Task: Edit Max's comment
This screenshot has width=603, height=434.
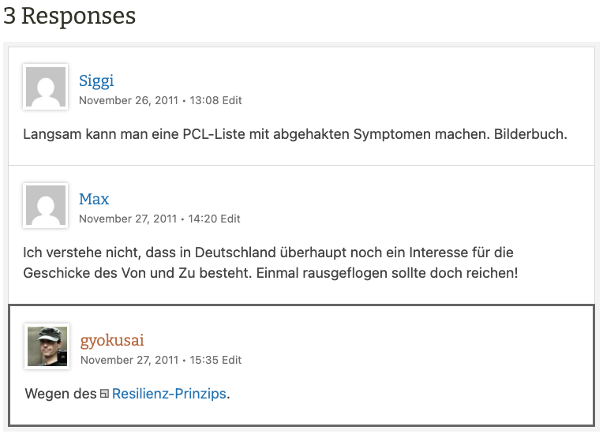Action: 231,219
